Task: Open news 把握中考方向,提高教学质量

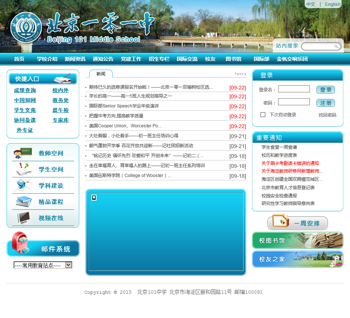Action: point(116,116)
